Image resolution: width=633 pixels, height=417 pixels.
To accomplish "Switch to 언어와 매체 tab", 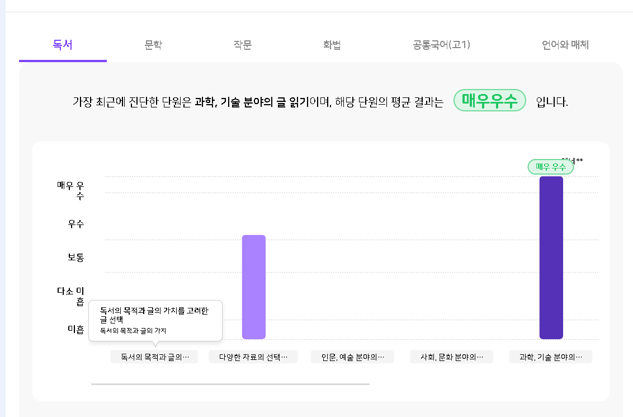I will point(565,44).
